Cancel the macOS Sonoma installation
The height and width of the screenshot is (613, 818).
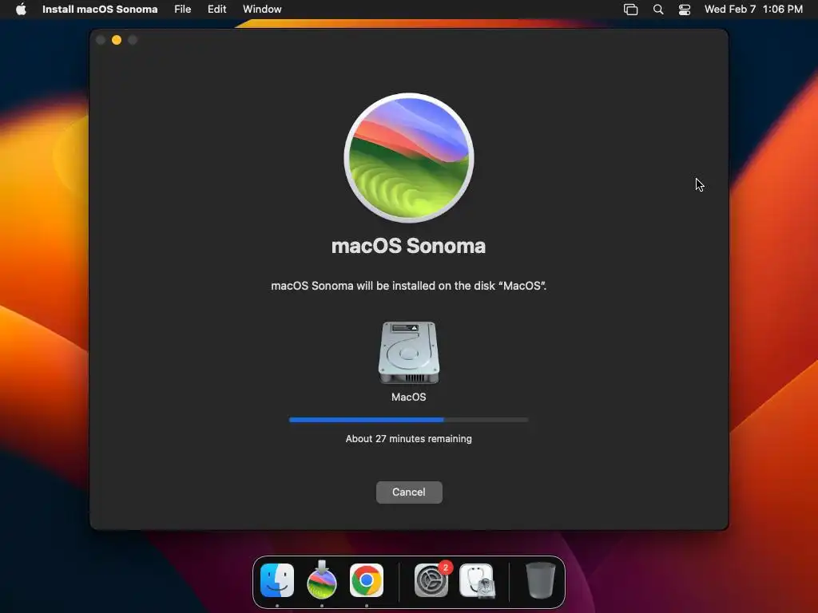[x=409, y=492]
